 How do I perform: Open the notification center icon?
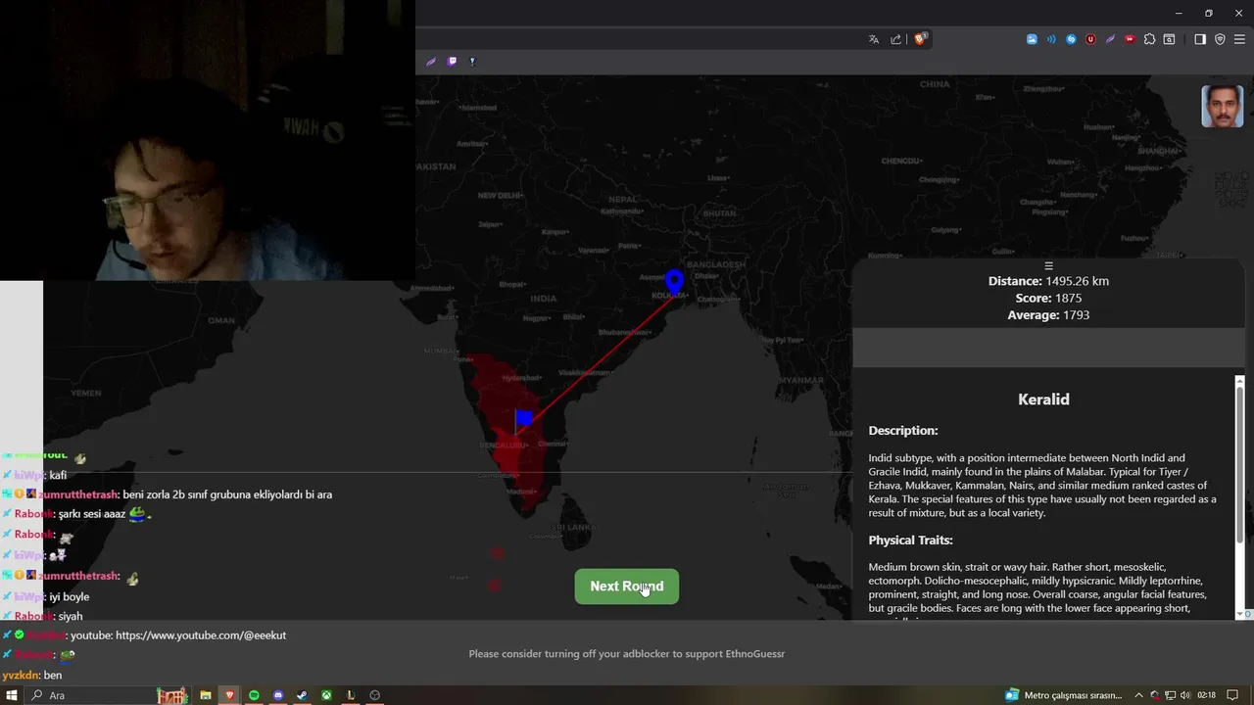click(1233, 695)
